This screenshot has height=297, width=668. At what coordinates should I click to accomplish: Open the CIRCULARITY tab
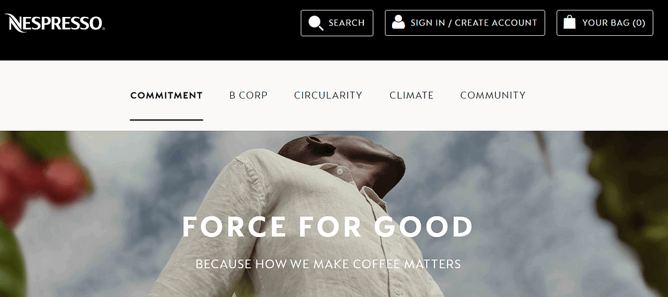[328, 95]
